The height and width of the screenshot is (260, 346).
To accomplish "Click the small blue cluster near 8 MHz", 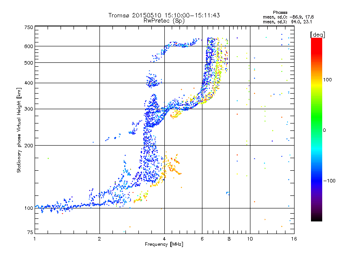I will (228, 193).
